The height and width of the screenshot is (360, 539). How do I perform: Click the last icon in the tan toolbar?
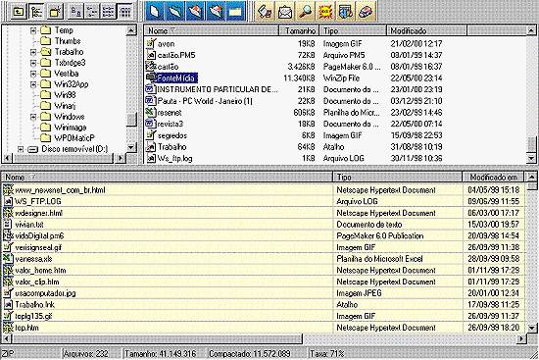[366, 11]
